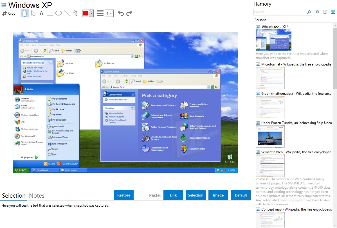The height and width of the screenshot is (228, 337).
Task: Pick the freehand scribble tool
Action: (75, 13)
